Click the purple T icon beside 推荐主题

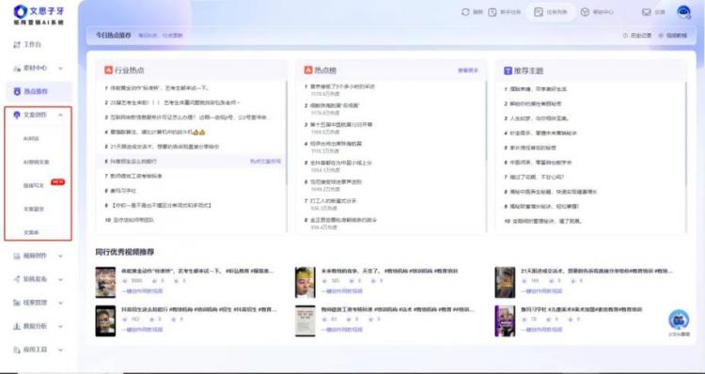508,70
